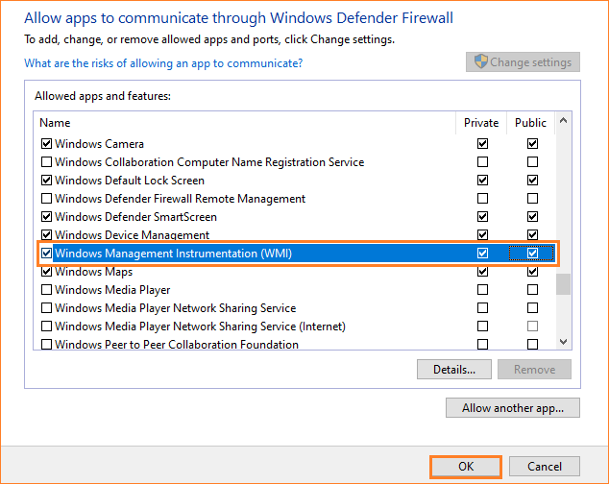This screenshot has width=609, height=484.
Task: Toggle Public for Windows Collaboration Computer Name Registration
Action: tap(532, 161)
